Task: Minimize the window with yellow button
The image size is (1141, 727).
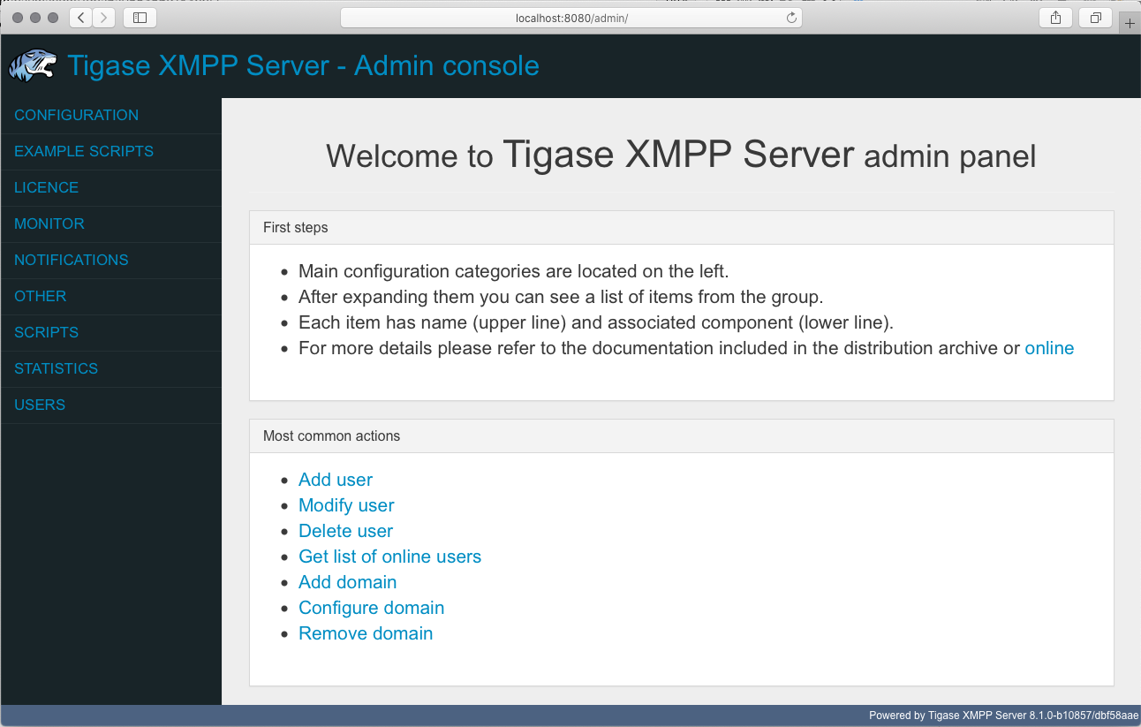Action: (x=35, y=18)
